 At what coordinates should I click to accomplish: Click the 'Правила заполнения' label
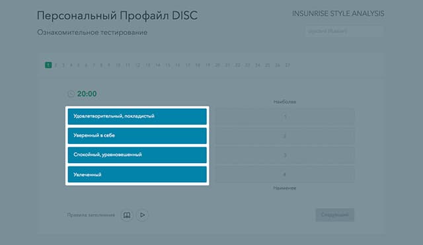click(x=91, y=215)
